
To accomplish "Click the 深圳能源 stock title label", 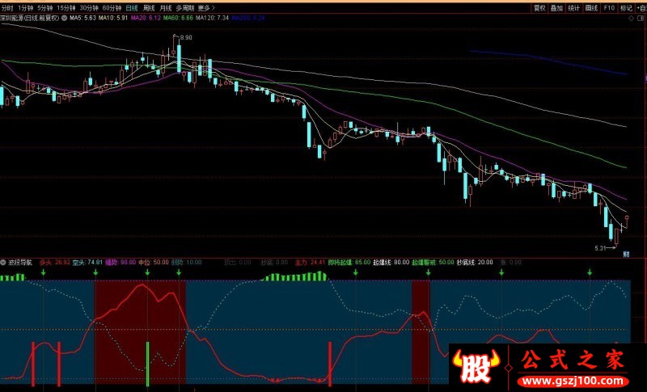I will coord(30,18).
